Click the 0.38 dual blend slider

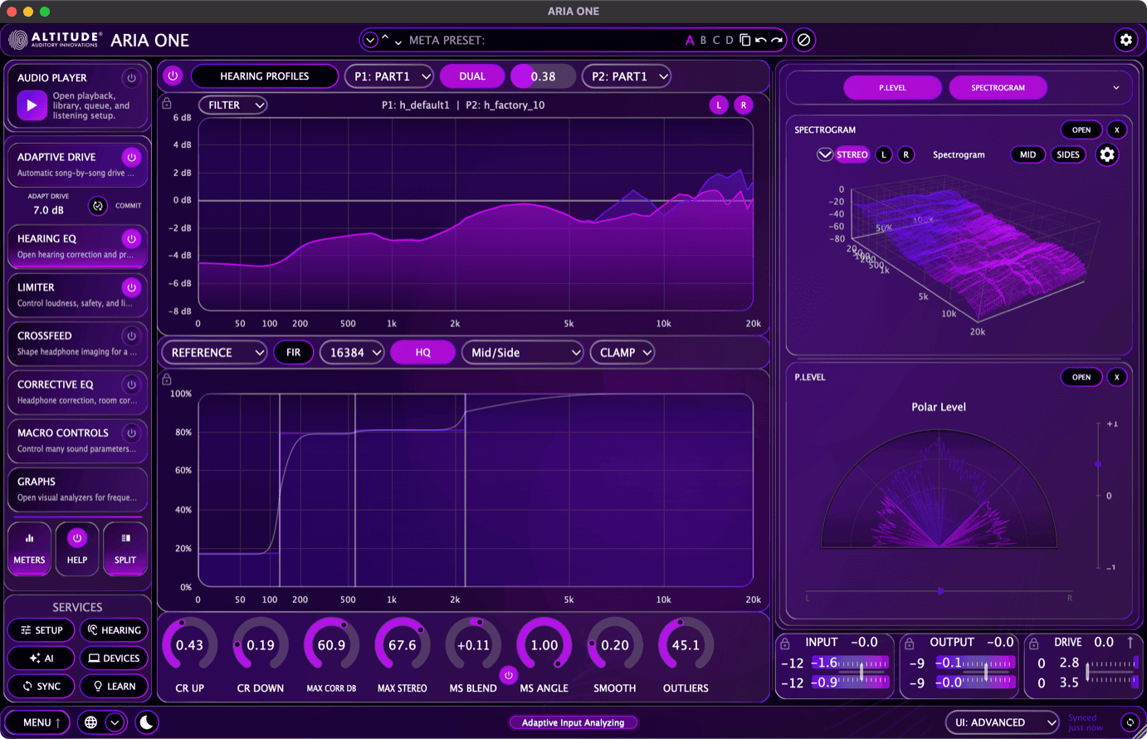pos(544,76)
